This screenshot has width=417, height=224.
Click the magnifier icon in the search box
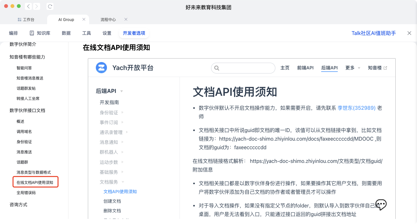(x=217, y=68)
